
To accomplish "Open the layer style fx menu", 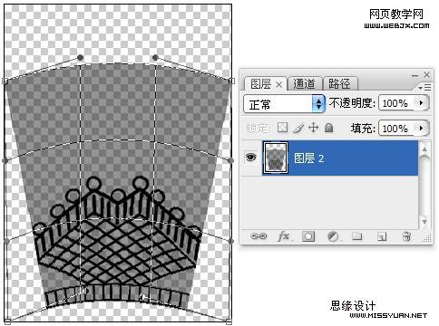I will point(284,236).
